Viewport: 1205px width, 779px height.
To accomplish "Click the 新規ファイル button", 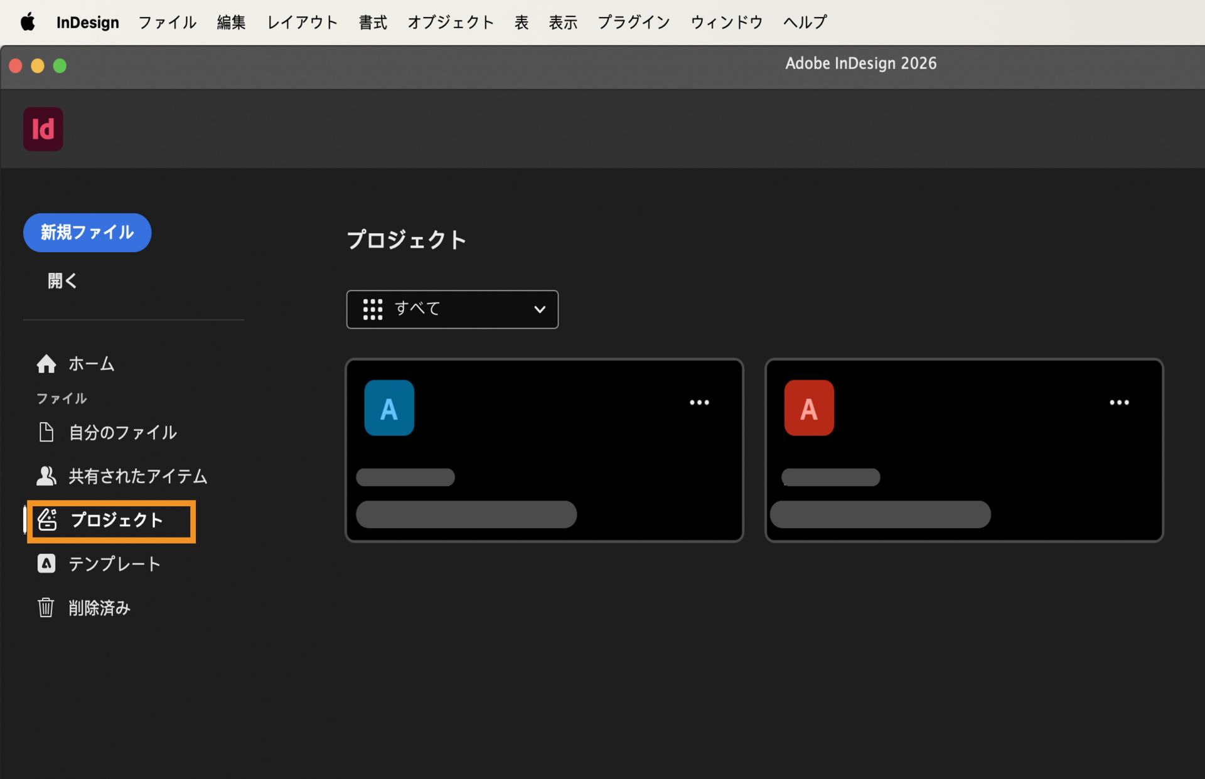I will coord(87,232).
